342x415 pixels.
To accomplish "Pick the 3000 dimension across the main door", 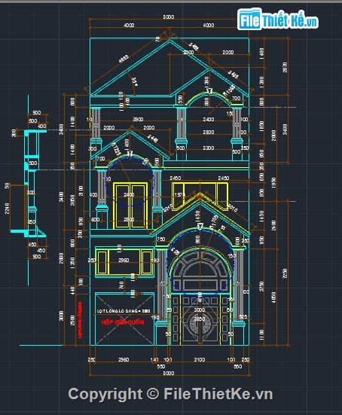I will pos(200,310).
